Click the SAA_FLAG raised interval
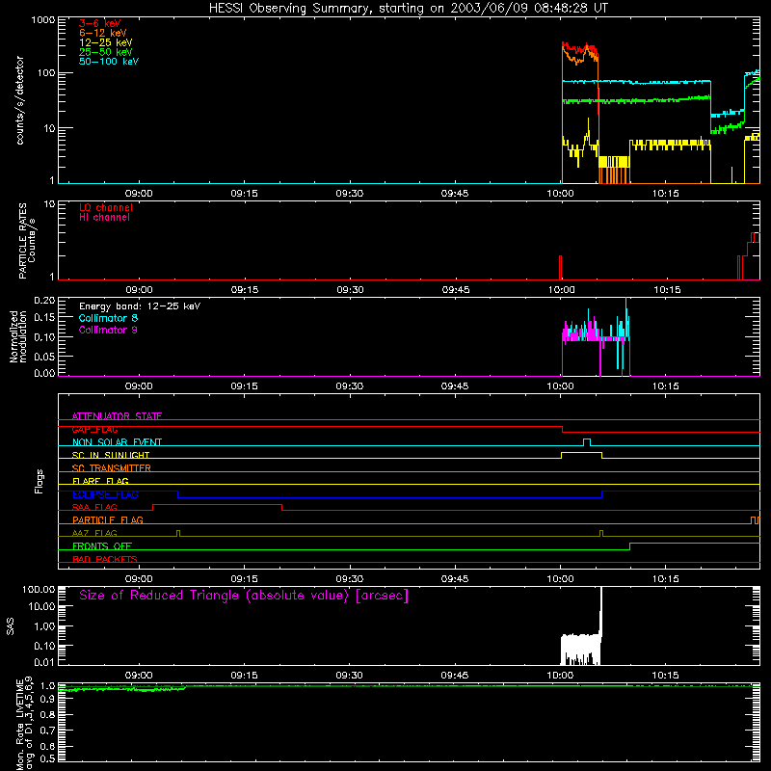 coord(218,505)
